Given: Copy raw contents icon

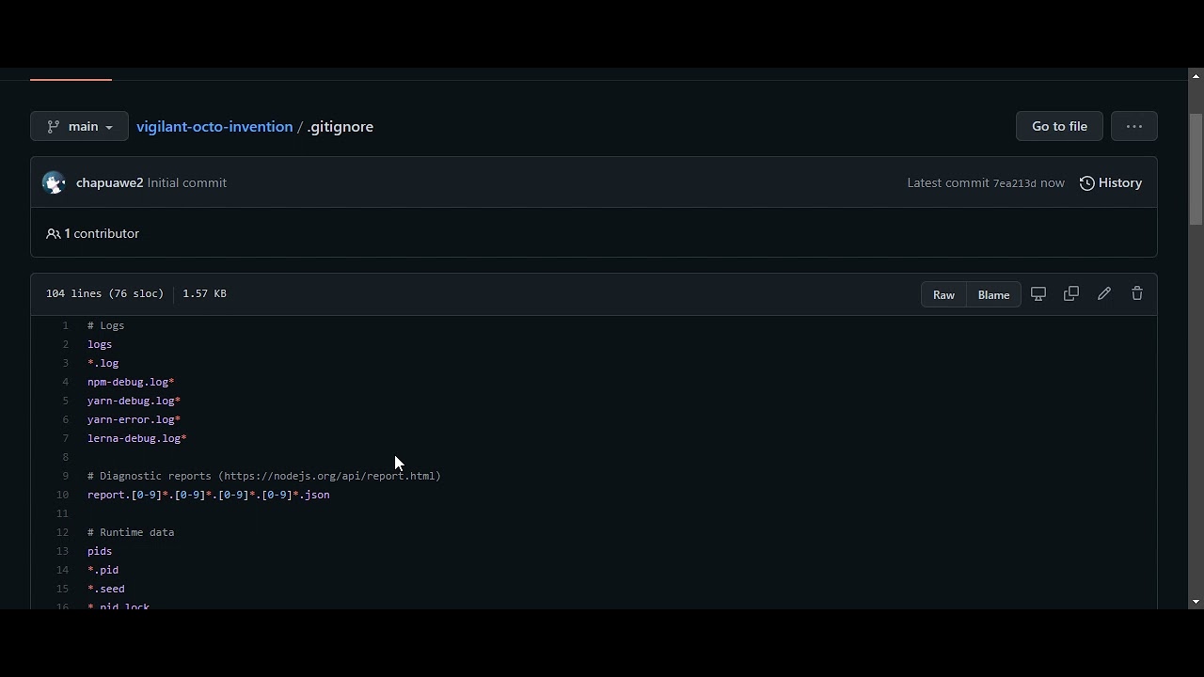Looking at the screenshot, I should point(1071,294).
